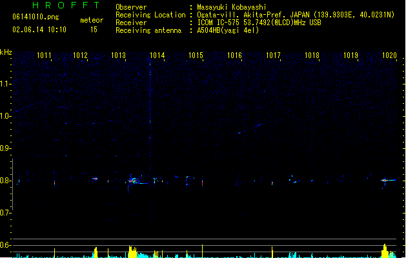The image size is (406, 258).
Task: Click the yellow power spike below 1017
Action: pyautogui.click(x=272, y=252)
